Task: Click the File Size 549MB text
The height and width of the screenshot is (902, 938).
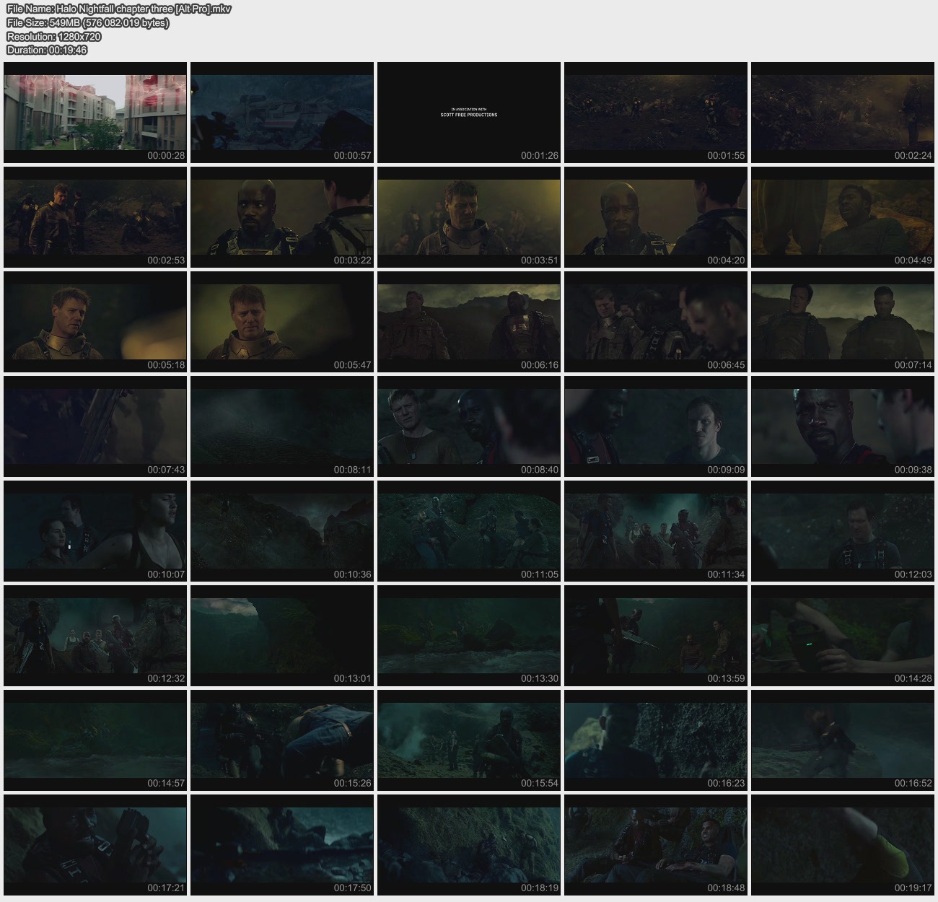Action: click(x=88, y=22)
